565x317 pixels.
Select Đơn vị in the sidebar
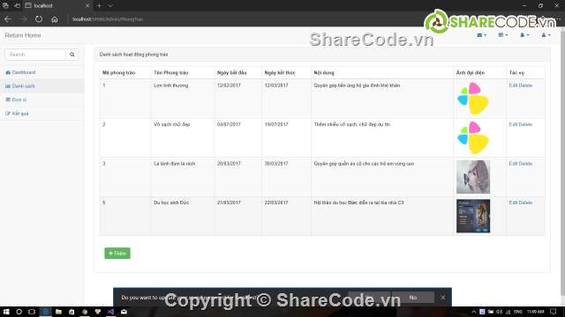[16, 100]
